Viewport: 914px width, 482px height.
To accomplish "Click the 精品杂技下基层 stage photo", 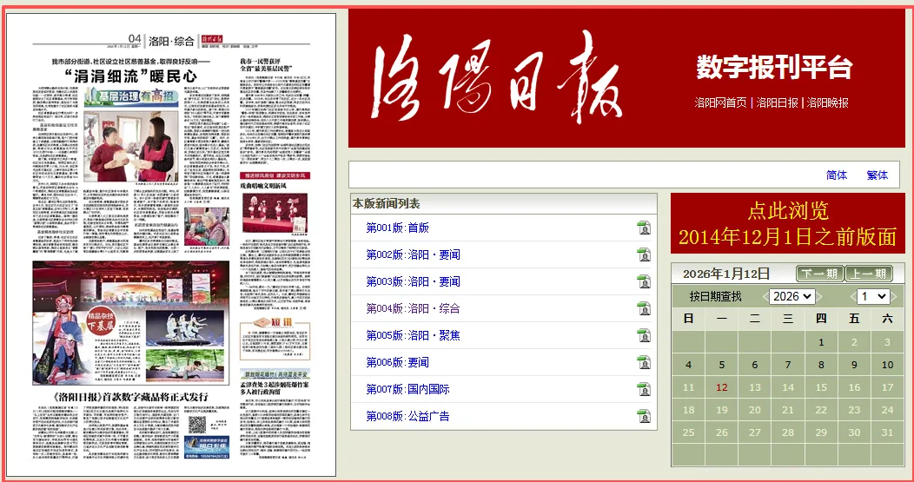I will [130, 322].
